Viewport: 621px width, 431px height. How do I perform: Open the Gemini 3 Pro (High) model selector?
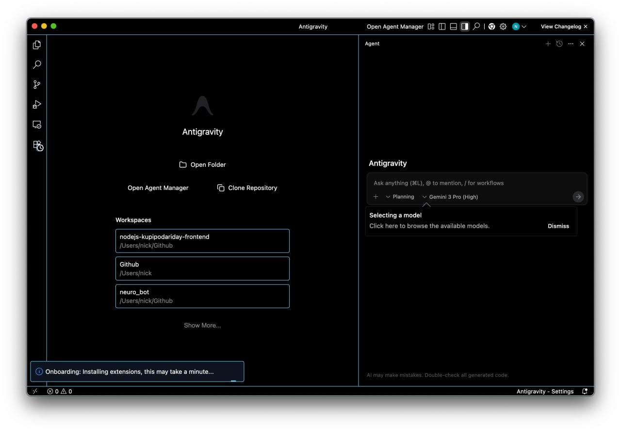(x=450, y=197)
